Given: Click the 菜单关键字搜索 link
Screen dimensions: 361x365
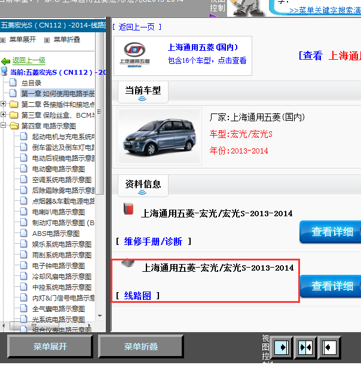Looking at the screenshot, I should (325, 11).
